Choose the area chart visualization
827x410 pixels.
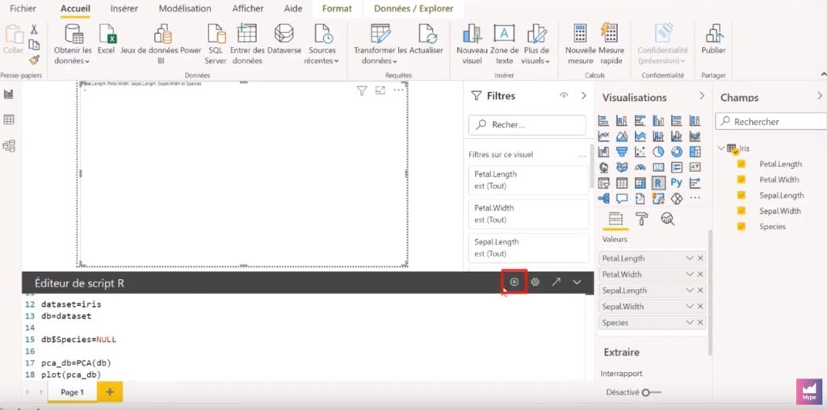[x=622, y=136]
